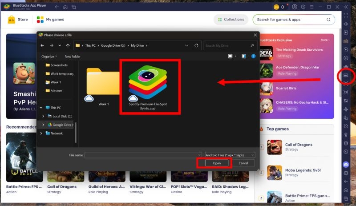Open the multi-instance manager layers icon
The image size is (356, 206).
point(346,143)
